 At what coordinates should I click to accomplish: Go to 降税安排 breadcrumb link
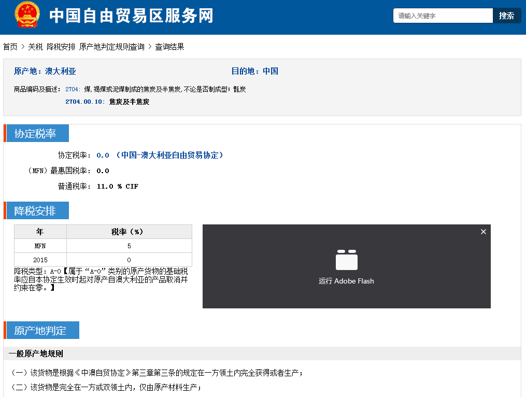click(61, 47)
